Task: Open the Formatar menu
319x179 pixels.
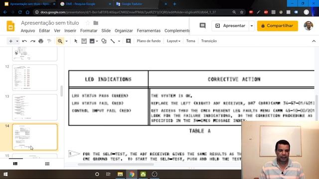Action: coord(89,31)
